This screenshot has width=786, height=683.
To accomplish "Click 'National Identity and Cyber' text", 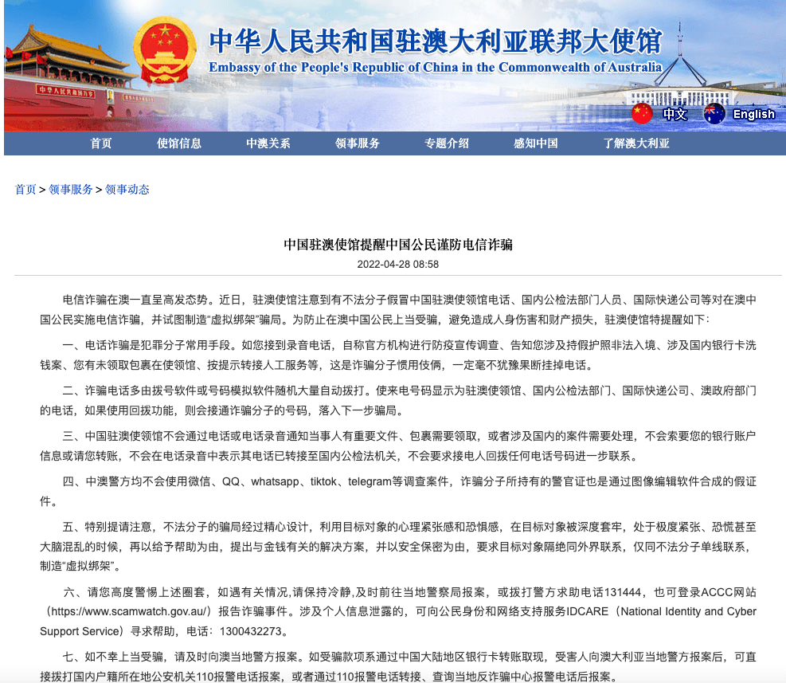I will pos(689,612).
